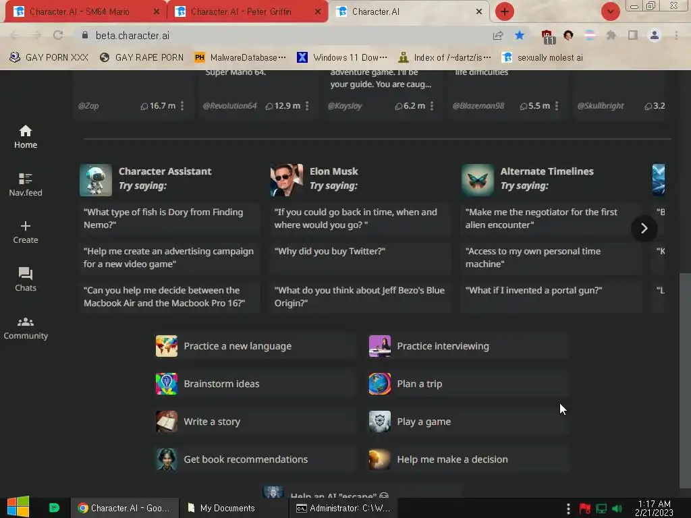Close the SM64 Mario tab
This screenshot has width=691, height=518.
(x=157, y=12)
